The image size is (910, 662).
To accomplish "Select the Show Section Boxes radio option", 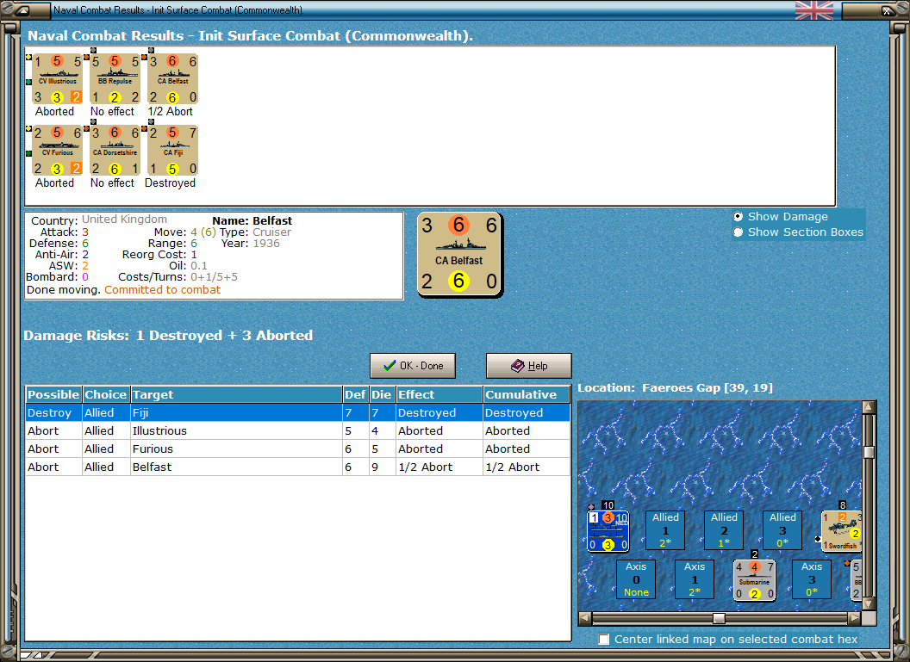I will click(738, 232).
